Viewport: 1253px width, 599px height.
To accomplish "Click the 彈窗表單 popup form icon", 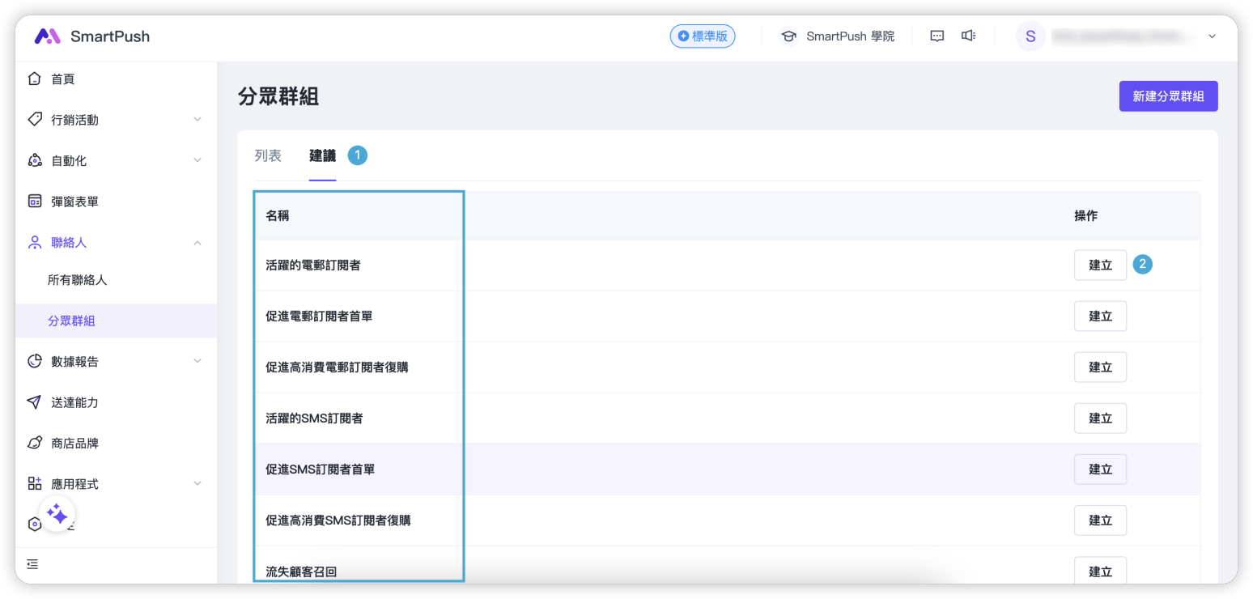I will (x=34, y=202).
